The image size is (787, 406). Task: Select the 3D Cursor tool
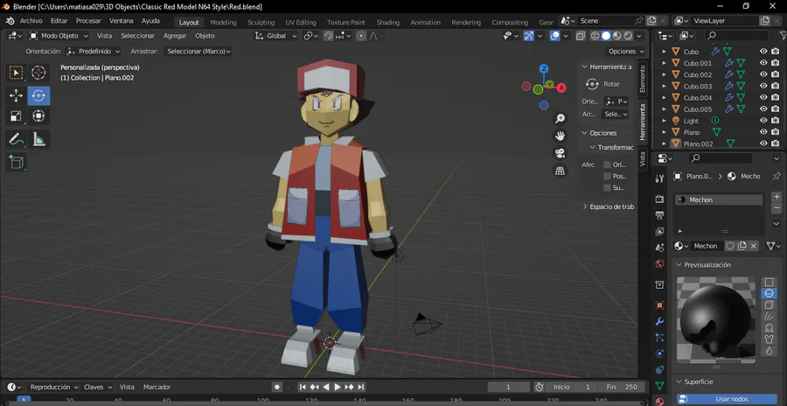38,73
